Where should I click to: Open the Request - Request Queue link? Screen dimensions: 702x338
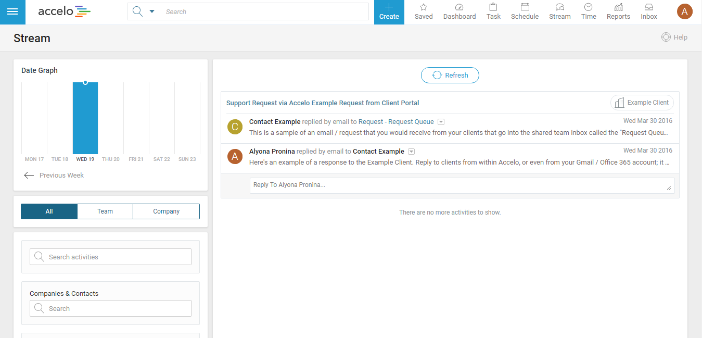click(x=396, y=122)
